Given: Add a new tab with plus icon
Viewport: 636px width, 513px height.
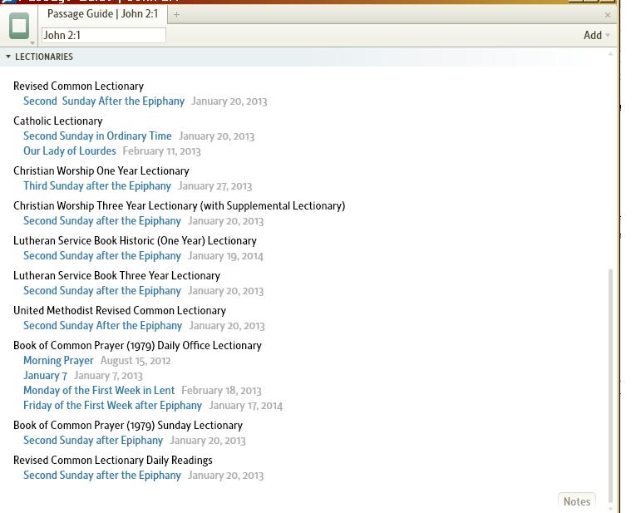Looking at the screenshot, I should [176, 15].
